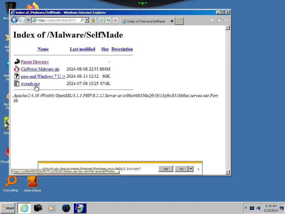Open the recent pages dropdown arrow
This screenshot has height=214, width=285.
coord(28,20)
